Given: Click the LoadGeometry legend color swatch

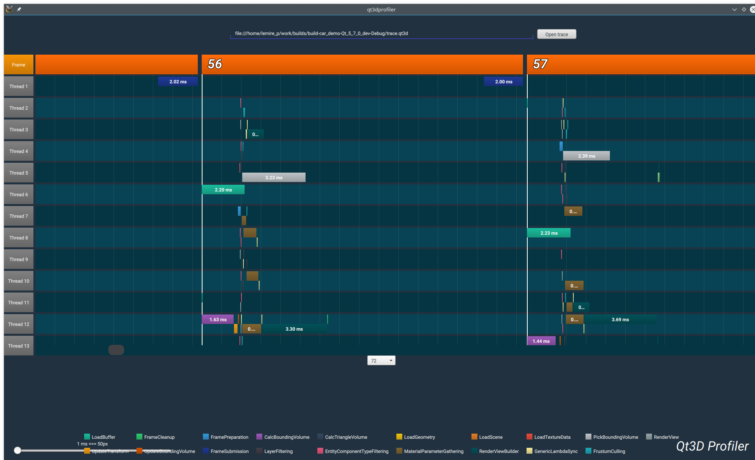Looking at the screenshot, I should [x=399, y=437].
